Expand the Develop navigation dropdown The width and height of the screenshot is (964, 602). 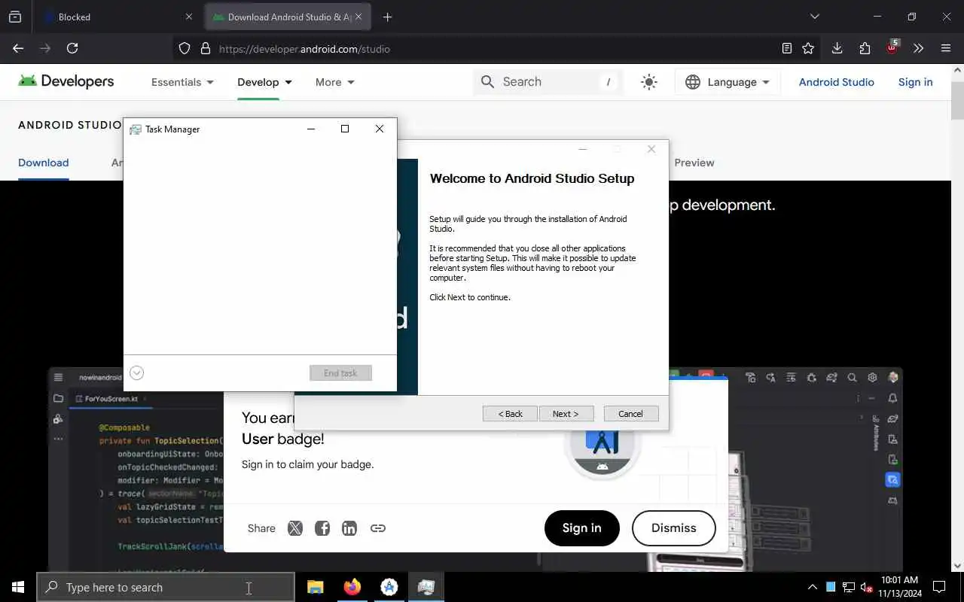[x=264, y=82]
